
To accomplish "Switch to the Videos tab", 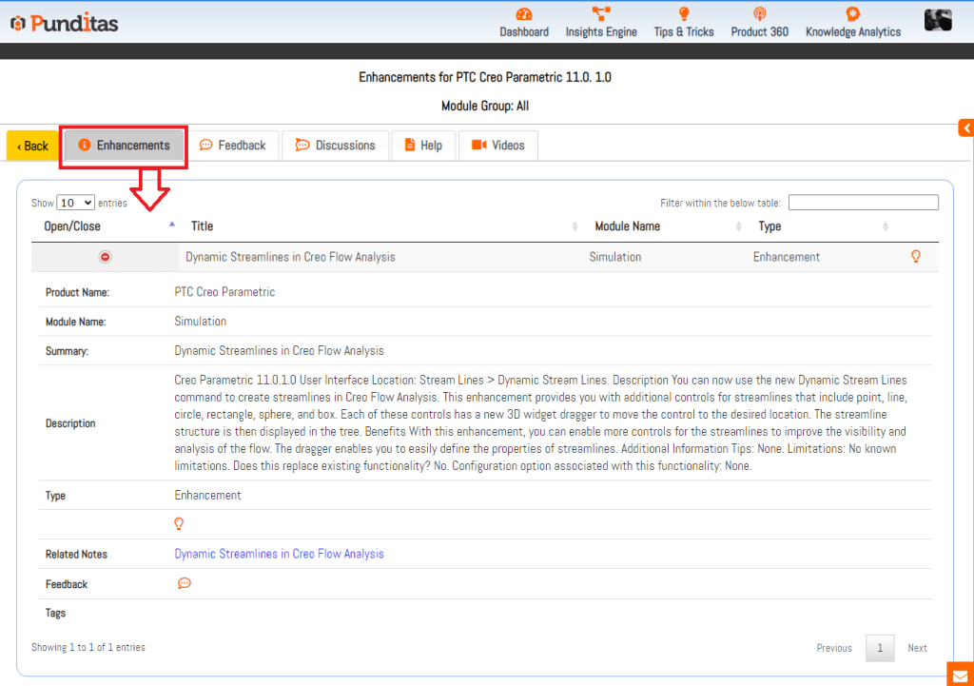I will click(x=497, y=146).
